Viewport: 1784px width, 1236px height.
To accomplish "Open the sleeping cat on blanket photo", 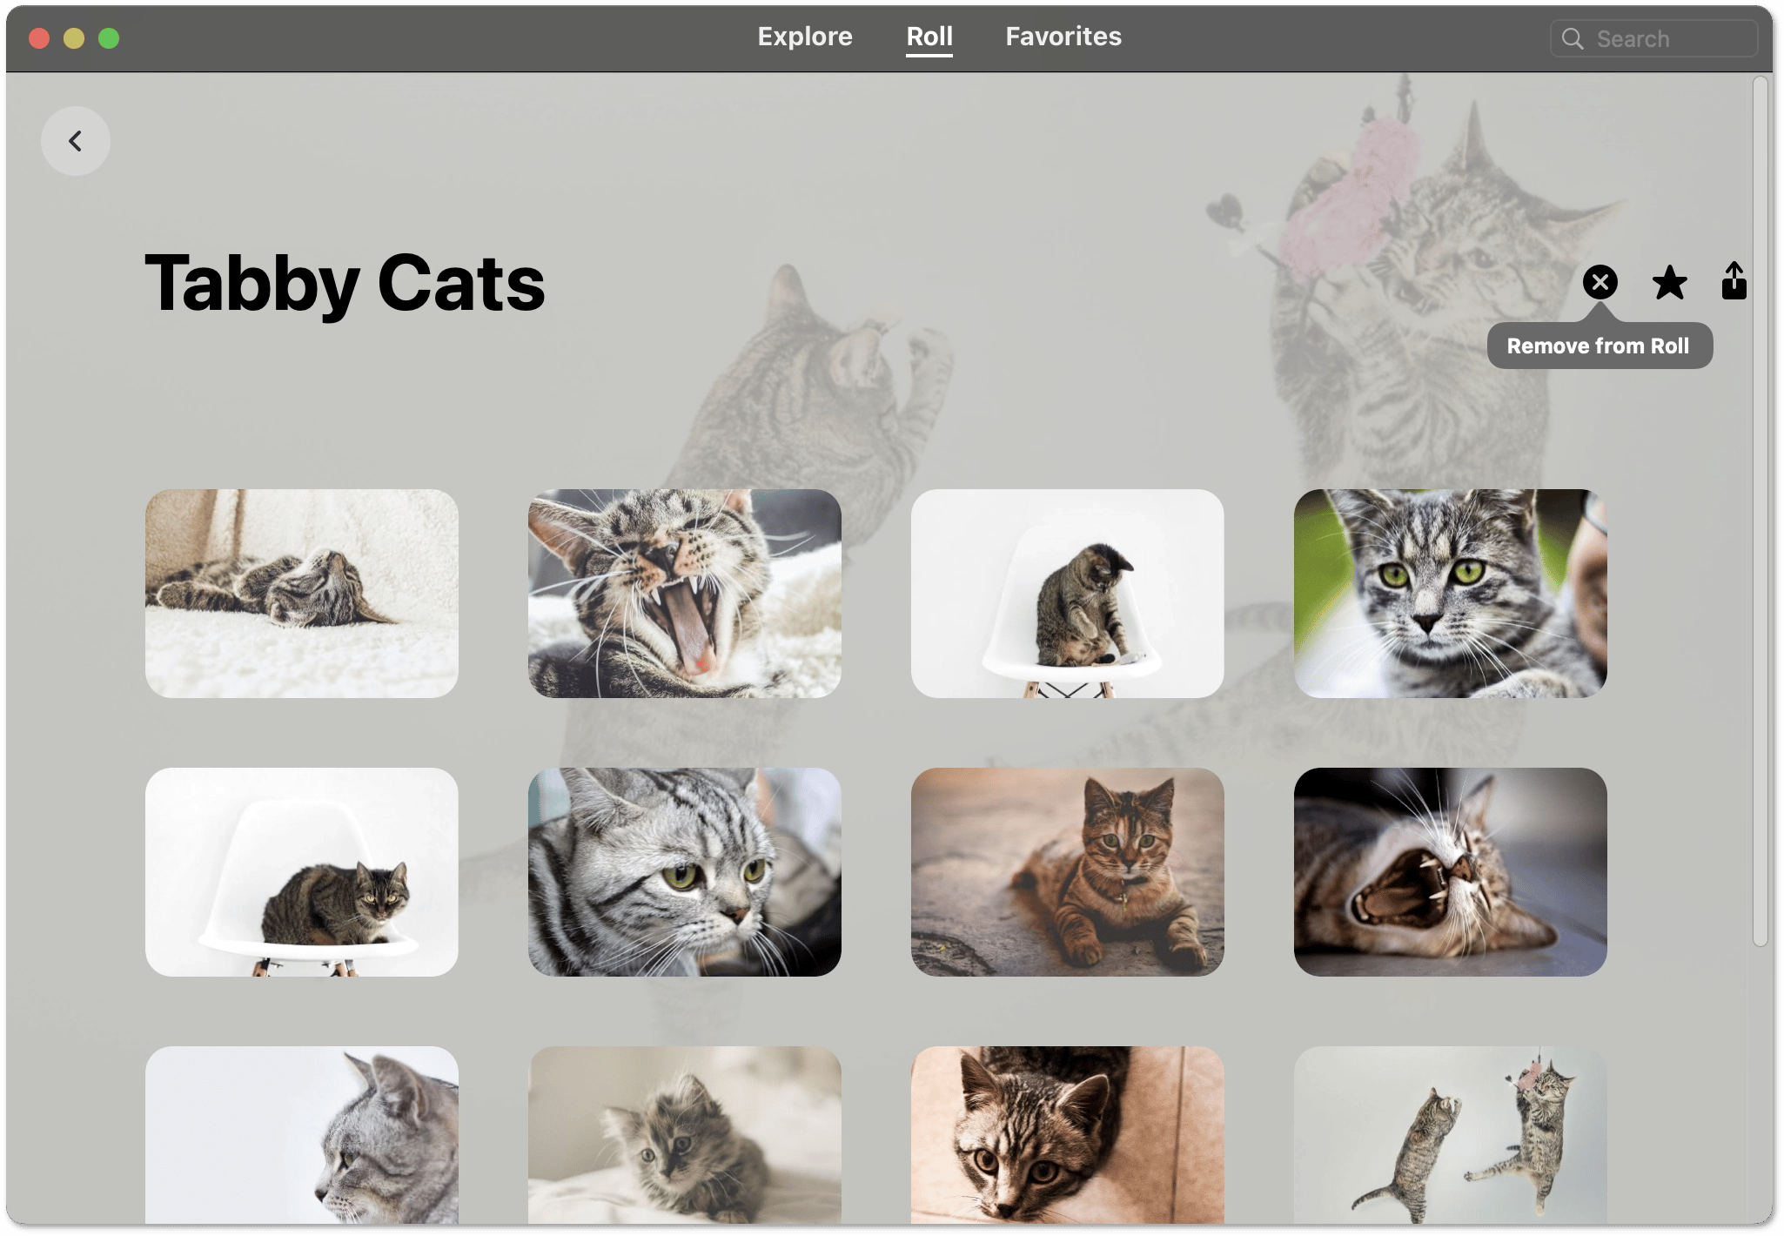I will 301,593.
